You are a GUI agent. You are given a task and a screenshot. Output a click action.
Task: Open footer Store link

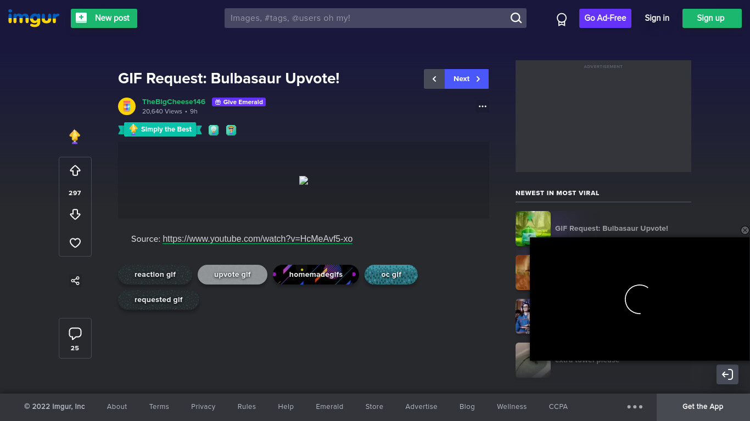[374, 407]
